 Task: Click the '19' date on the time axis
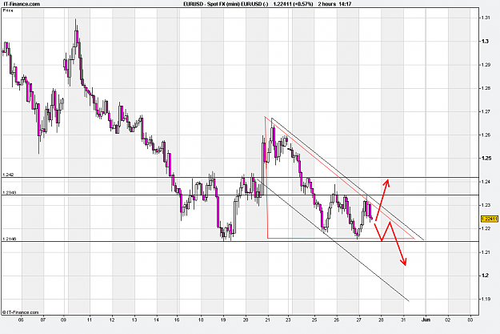223,320
